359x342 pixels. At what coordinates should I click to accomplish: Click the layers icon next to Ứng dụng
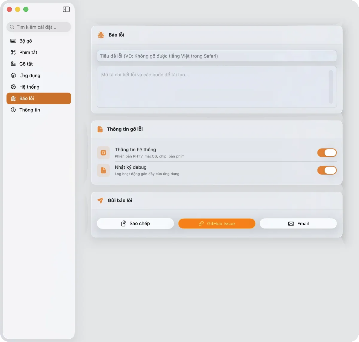pyautogui.click(x=13, y=75)
